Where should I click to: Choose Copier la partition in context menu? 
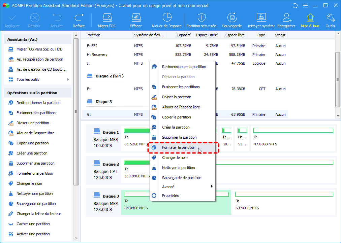(x=183, y=117)
